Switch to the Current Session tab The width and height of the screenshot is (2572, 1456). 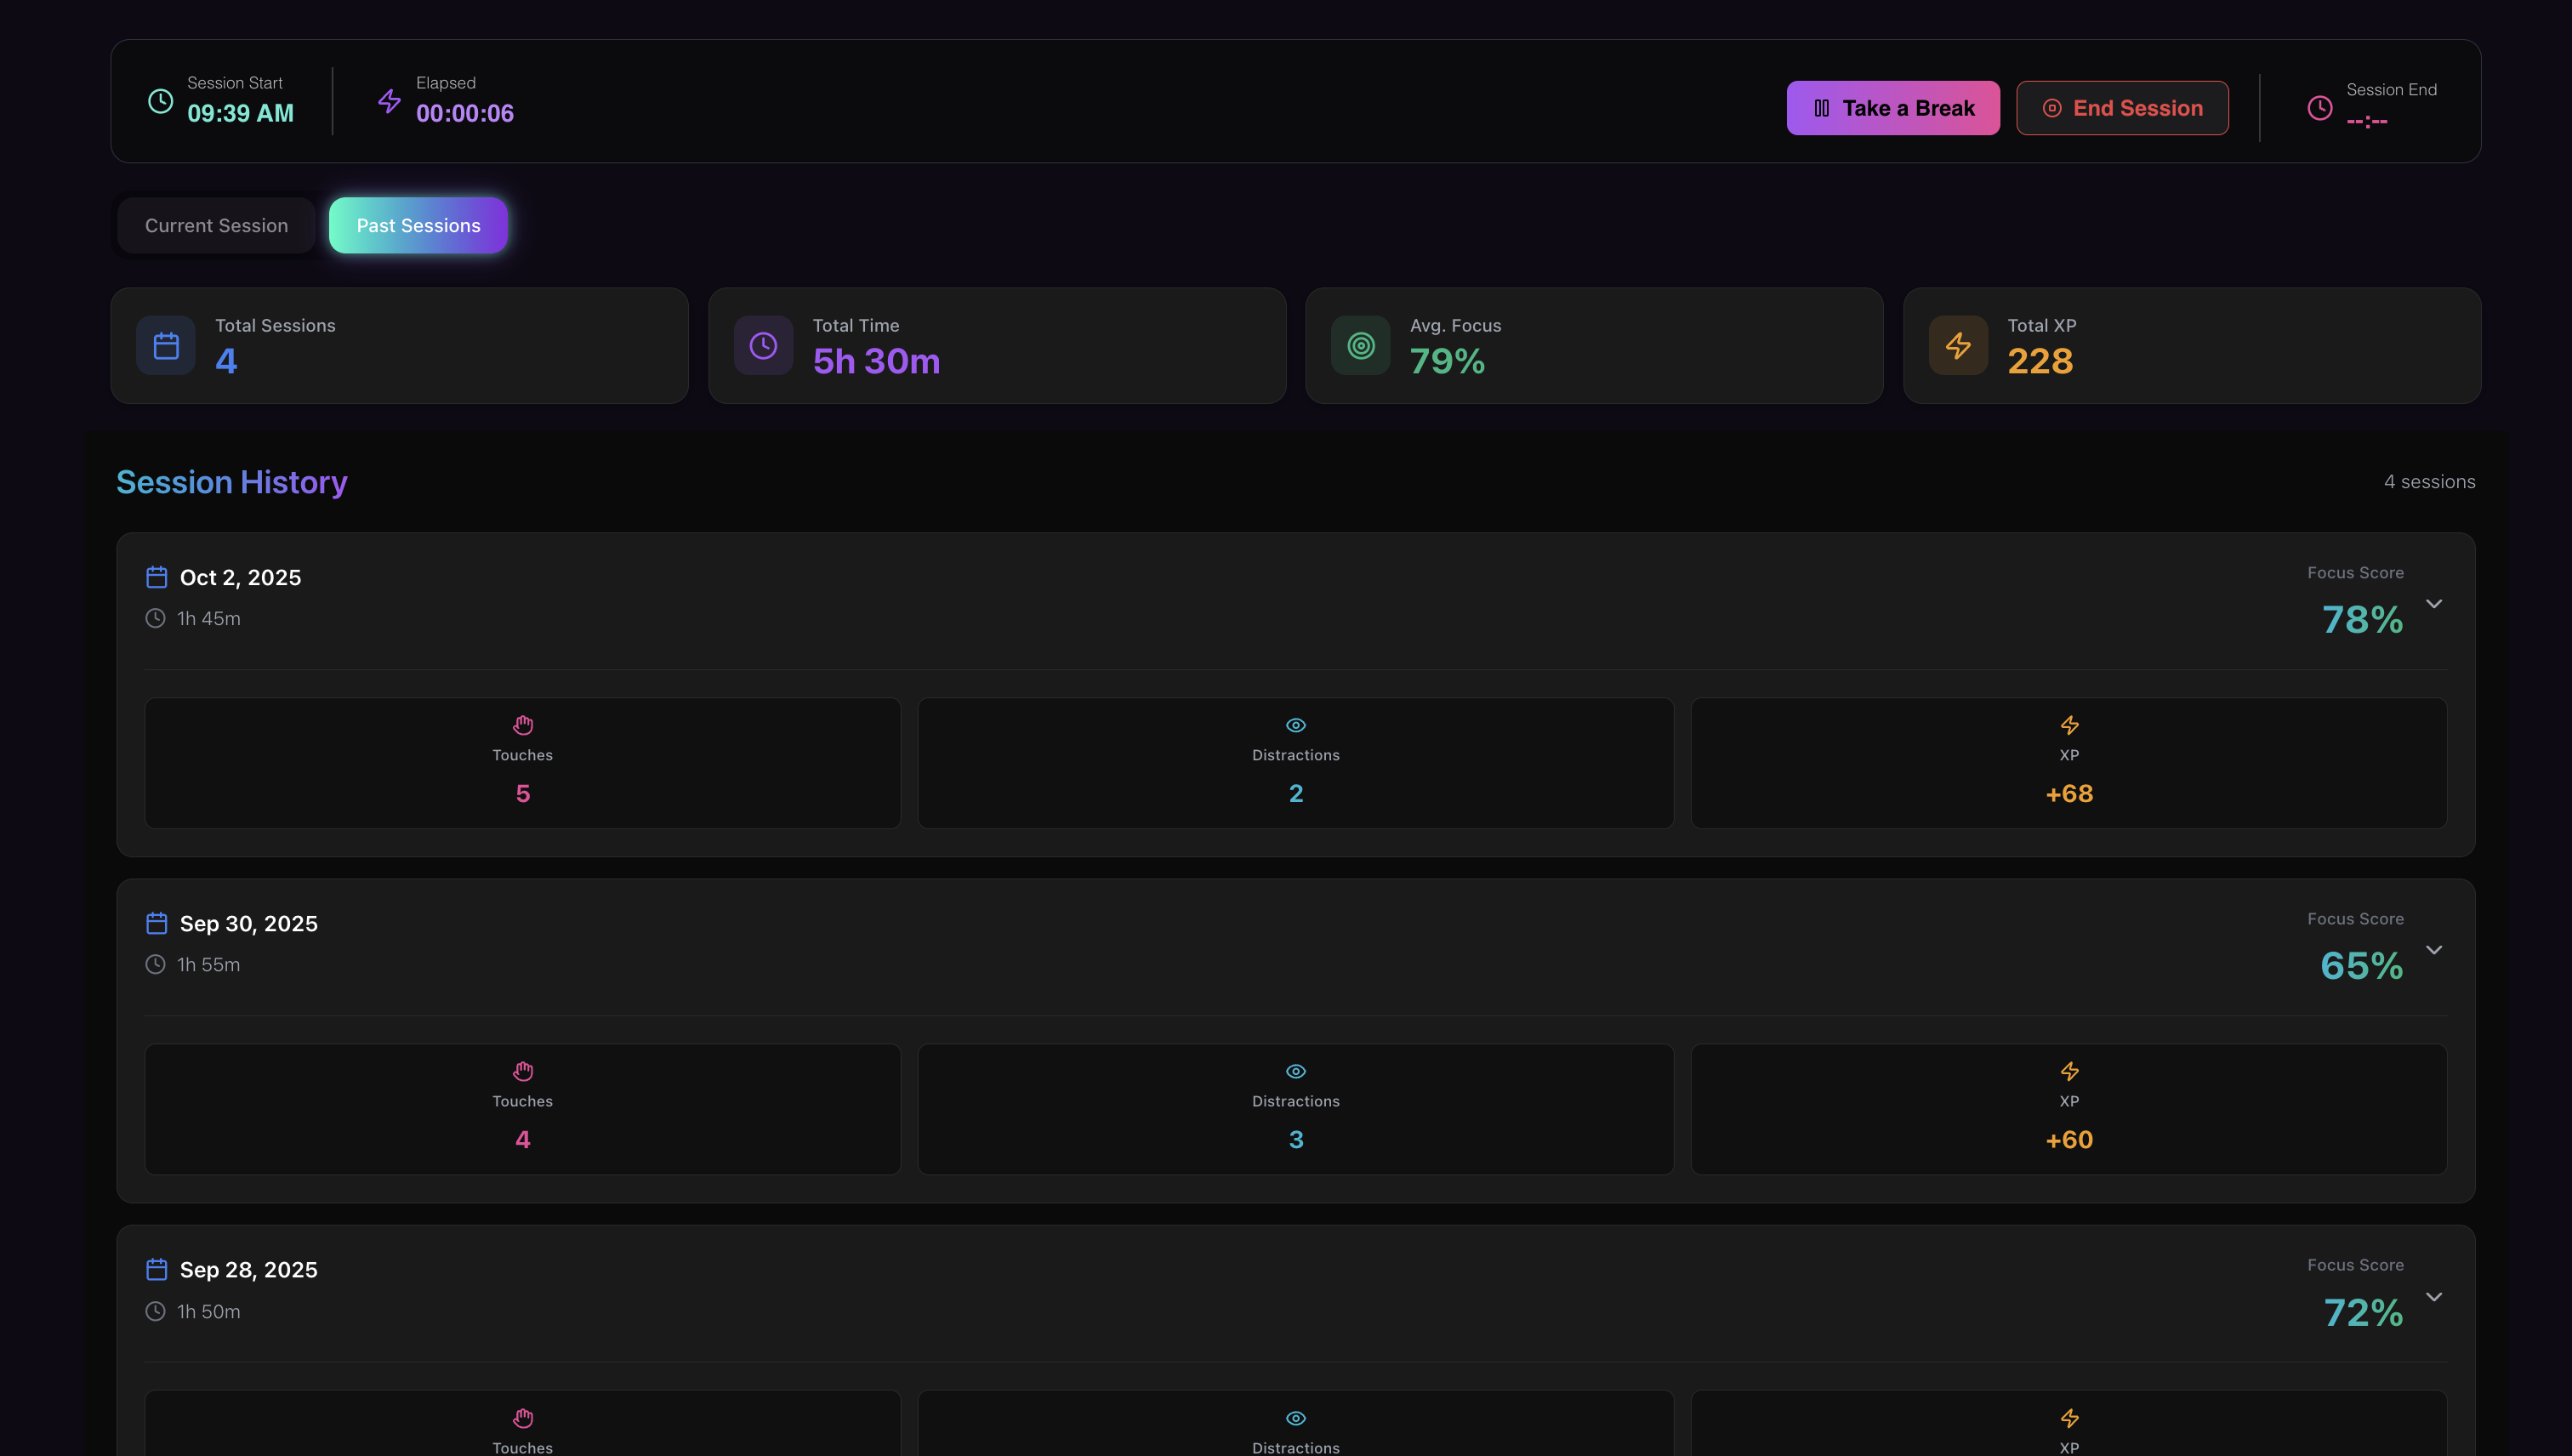point(216,226)
